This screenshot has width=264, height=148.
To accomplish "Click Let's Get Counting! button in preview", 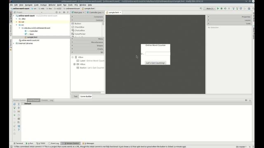I will tap(156, 63).
